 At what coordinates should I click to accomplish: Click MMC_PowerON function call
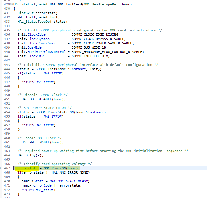[x=55, y=168]
